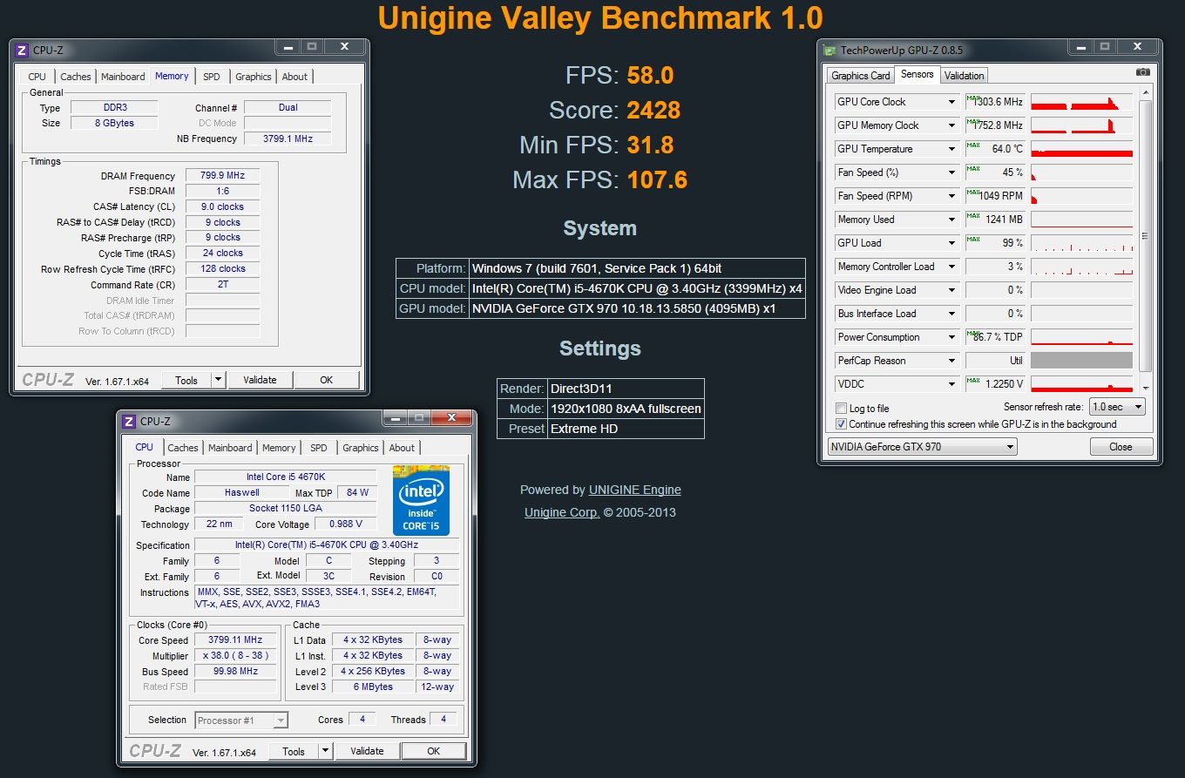Image resolution: width=1185 pixels, height=778 pixels.
Task: Click the CPU-Z Memory window title icon
Action: coord(22,51)
